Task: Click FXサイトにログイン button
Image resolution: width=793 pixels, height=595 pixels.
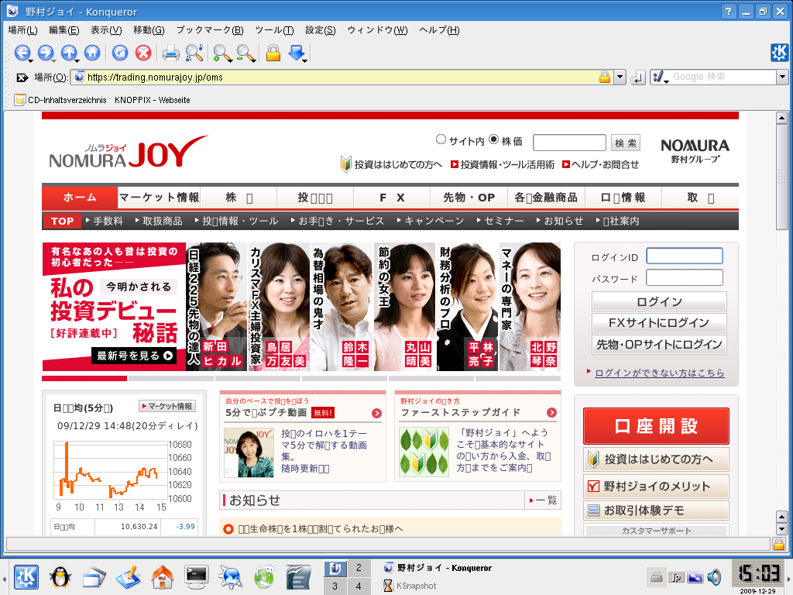Action: pos(659,323)
